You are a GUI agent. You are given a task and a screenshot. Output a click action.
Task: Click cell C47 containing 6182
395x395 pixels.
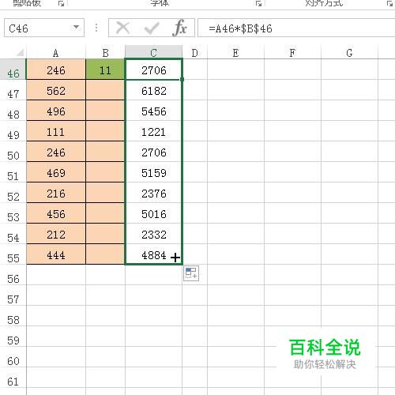tap(154, 90)
